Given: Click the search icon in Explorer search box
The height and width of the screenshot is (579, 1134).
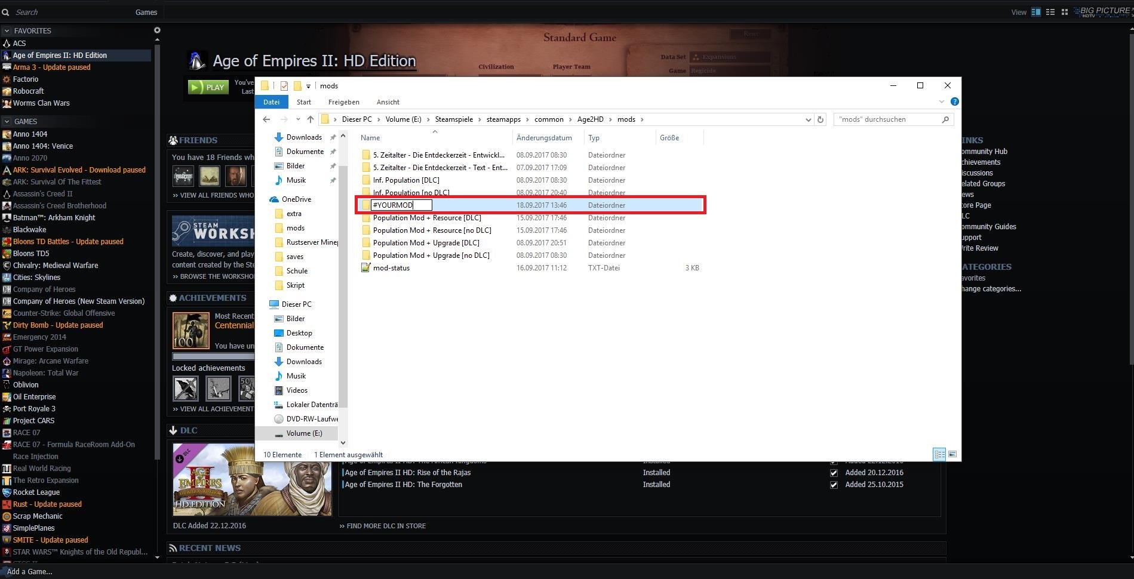Looking at the screenshot, I should tap(945, 119).
